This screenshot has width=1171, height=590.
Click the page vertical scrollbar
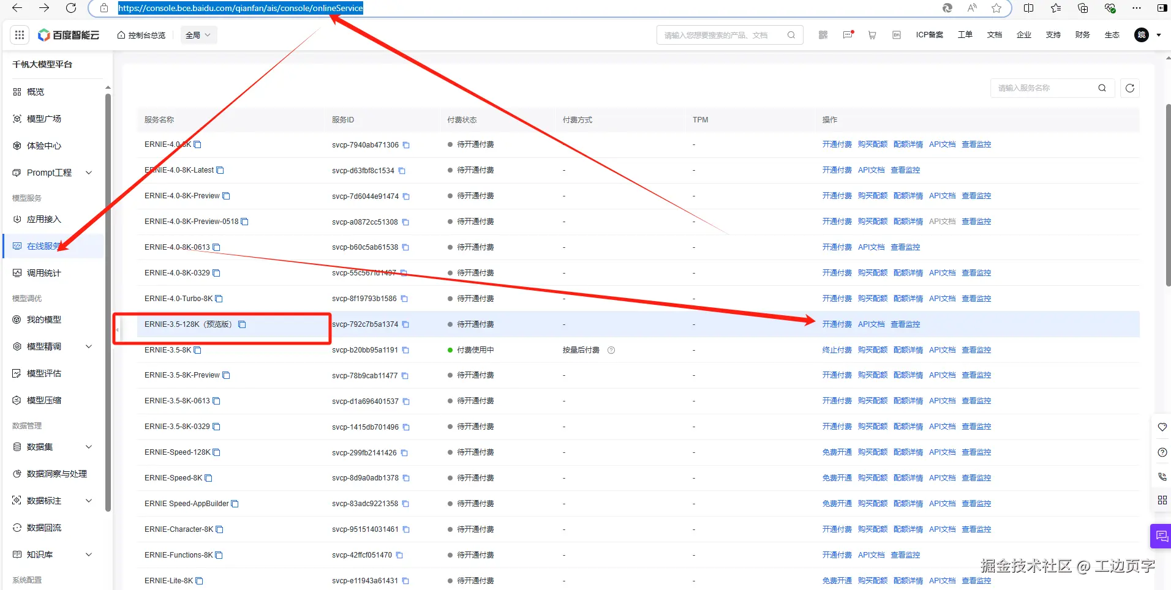[x=1168, y=195]
